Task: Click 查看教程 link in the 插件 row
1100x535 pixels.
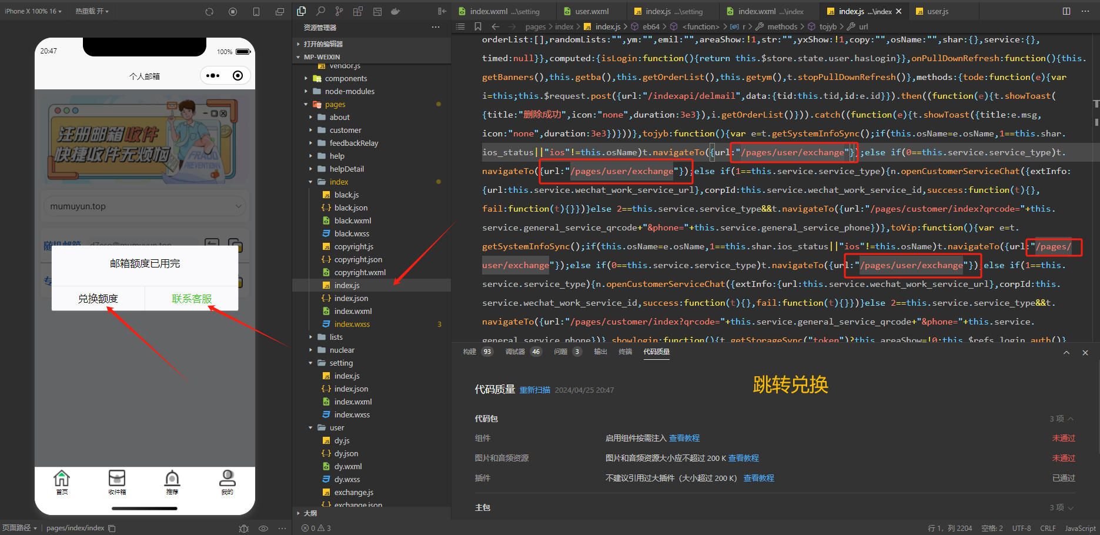Action: [759, 478]
